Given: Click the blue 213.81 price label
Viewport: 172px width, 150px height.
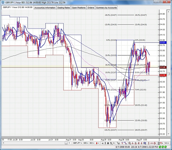Looking at the screenshot, I should pyautogui.click(x=163, y=42).
